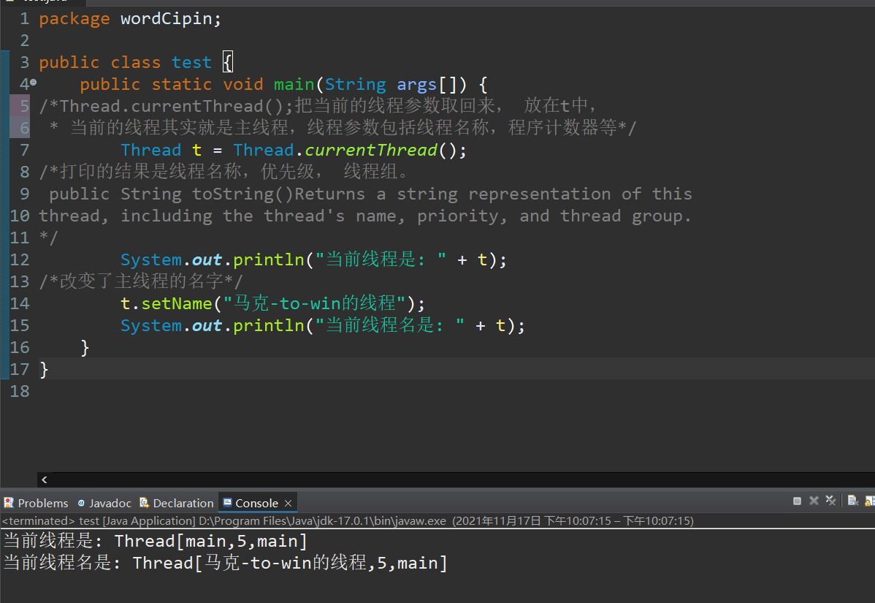Image resolution: width=875 pixels, height=603 pixels.
Task: Click line number 12 in the gutter
Action: point(20,259)
